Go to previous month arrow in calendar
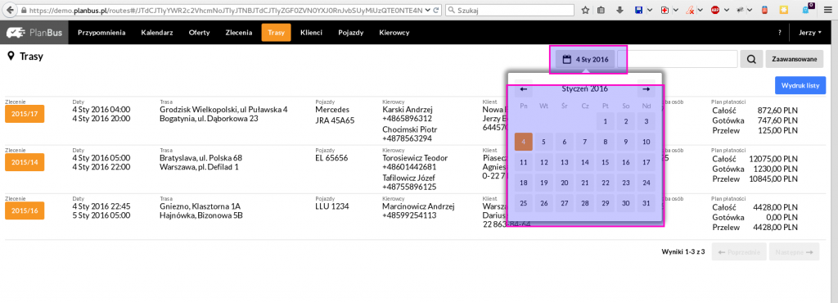The height and width of the screenshot is (303, 838). tap(524, 89)
